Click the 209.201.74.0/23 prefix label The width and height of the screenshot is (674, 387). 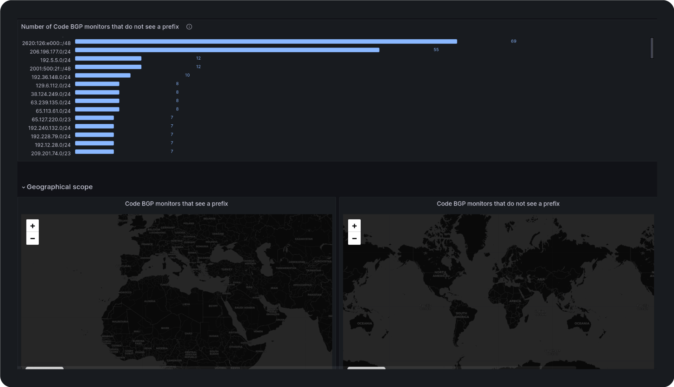(51, 154)
